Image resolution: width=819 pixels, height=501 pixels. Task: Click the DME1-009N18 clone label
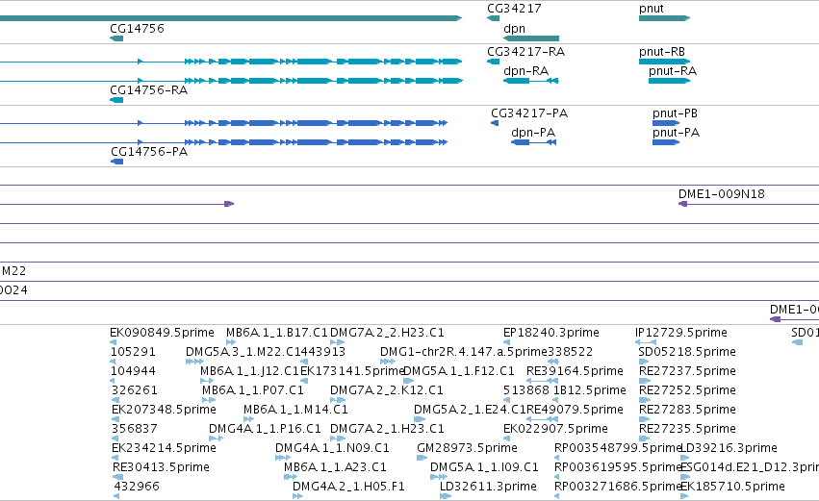coord(722,194)
